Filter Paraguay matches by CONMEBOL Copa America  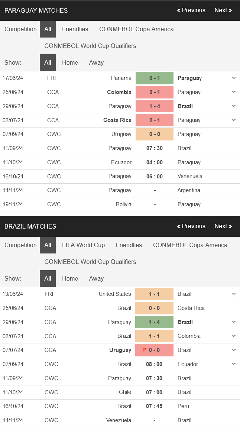(136, 29)
